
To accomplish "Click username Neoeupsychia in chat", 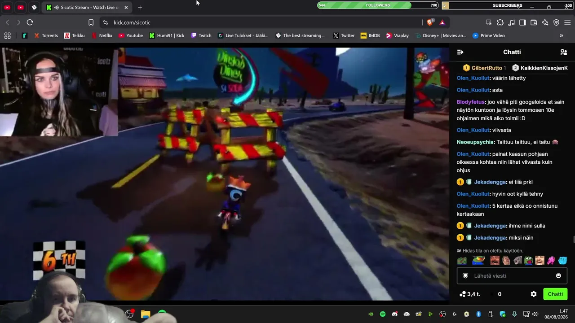I will tap(476, 142).
